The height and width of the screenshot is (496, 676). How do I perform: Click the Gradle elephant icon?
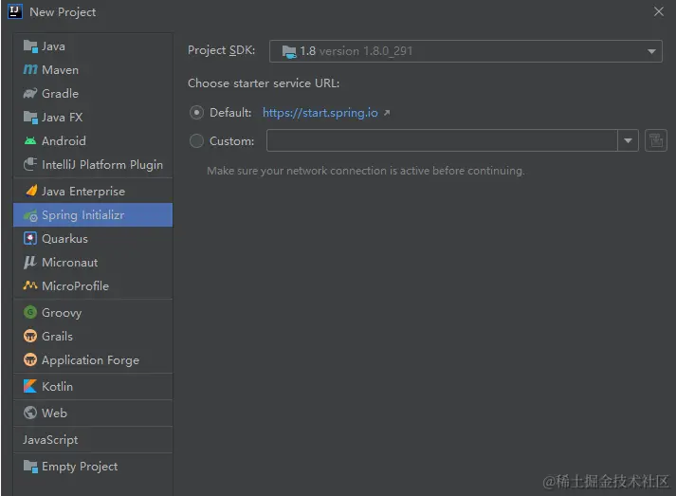click(x=30, y=93)
